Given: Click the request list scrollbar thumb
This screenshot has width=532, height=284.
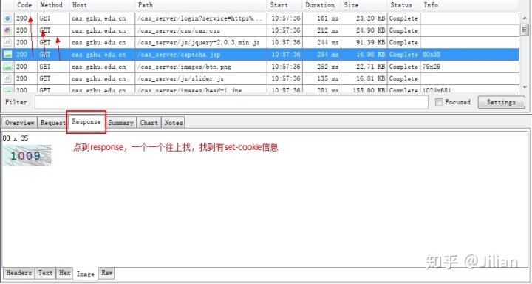Looking at the screenshot, I should [525, 30].
